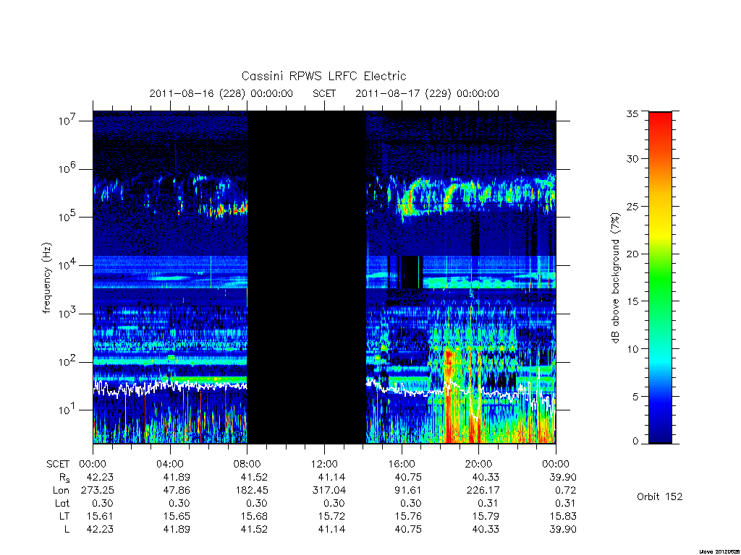Select the LT value "15.76"
Image resolution: width=741 pixels, height=555 pixels.
click(x=408, y=516)
